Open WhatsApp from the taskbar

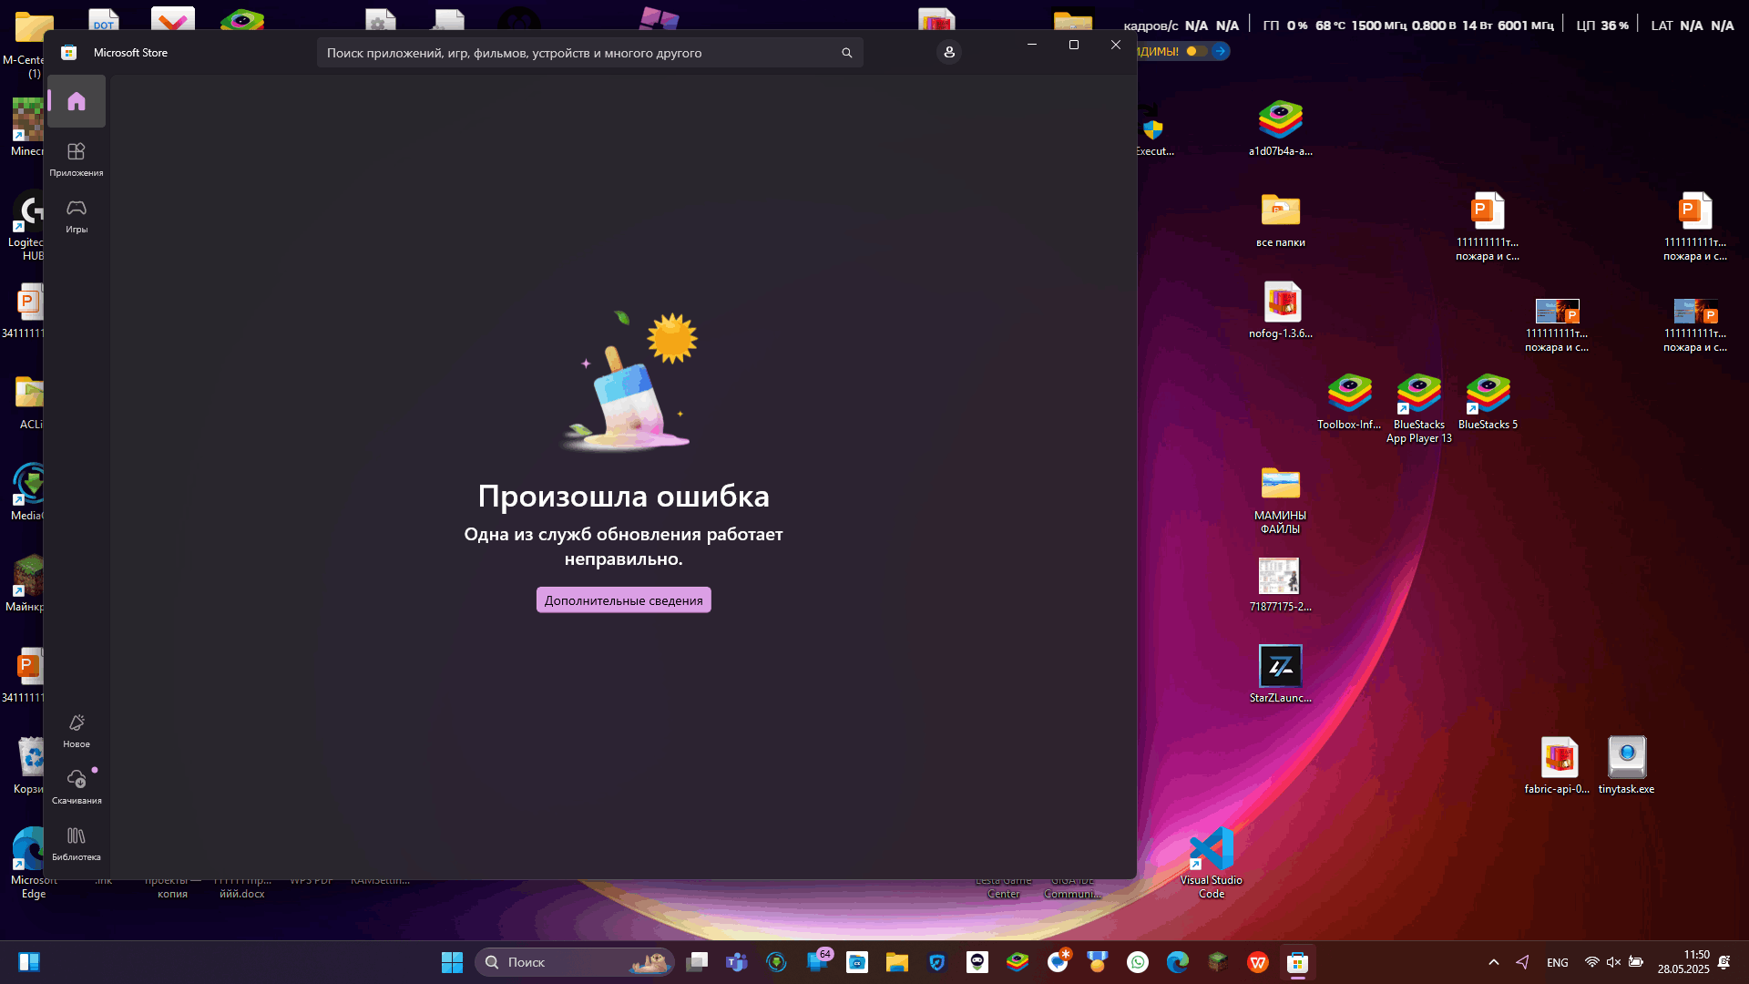(1138, 962)
